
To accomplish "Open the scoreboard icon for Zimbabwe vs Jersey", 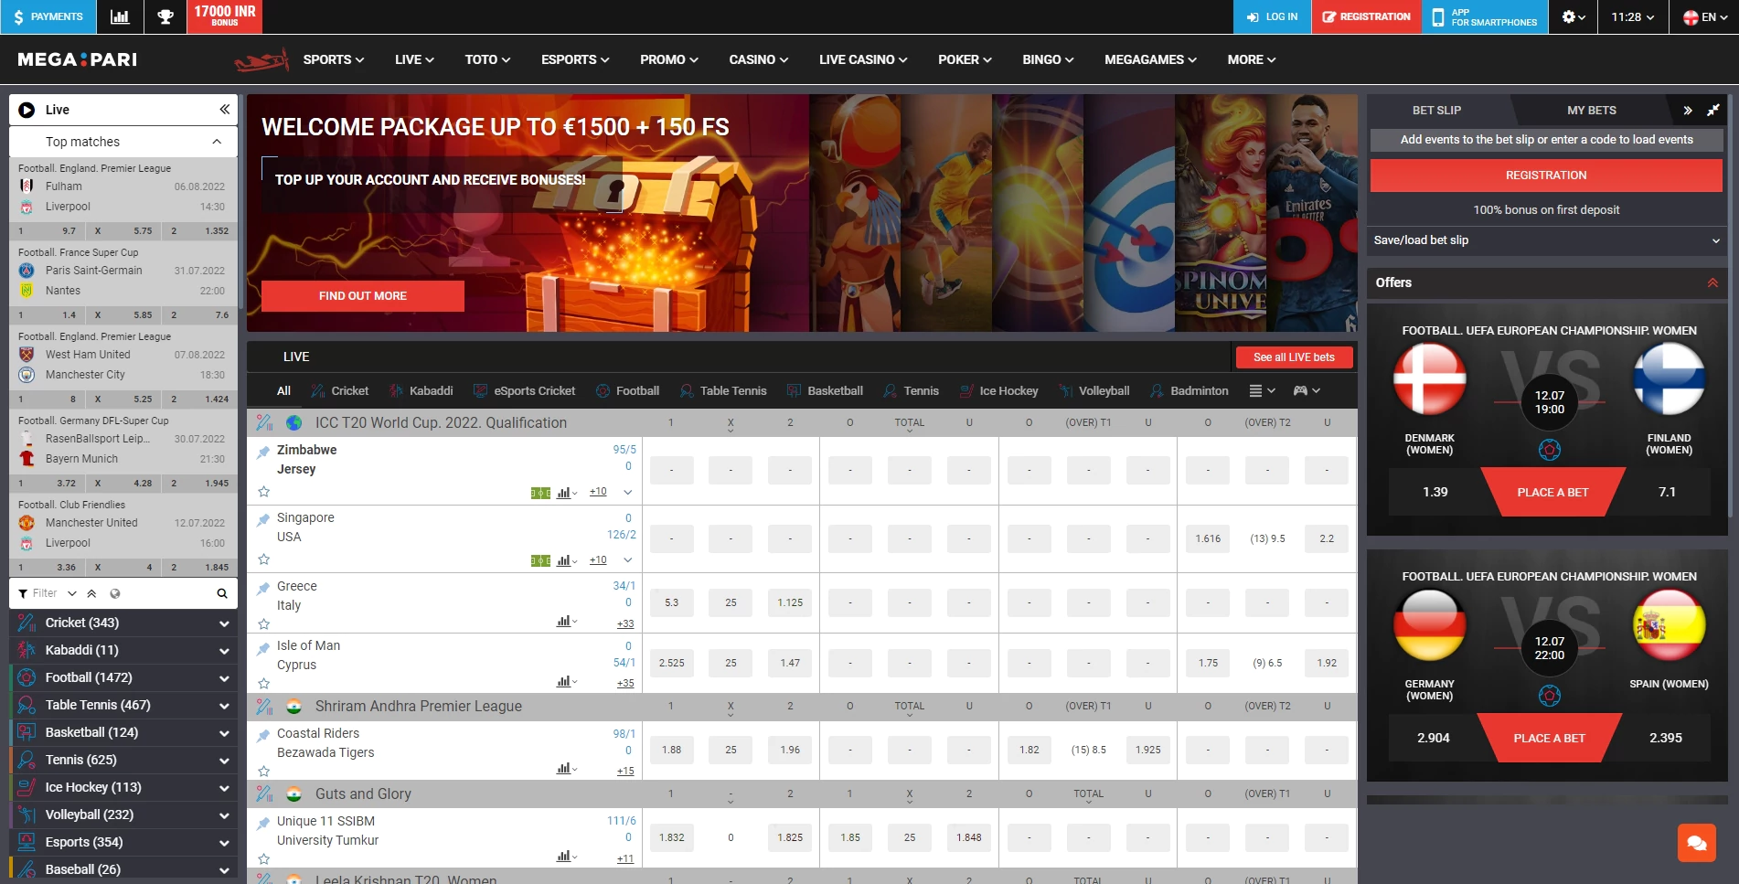I will pyautogui.click(x=540, y=493).
